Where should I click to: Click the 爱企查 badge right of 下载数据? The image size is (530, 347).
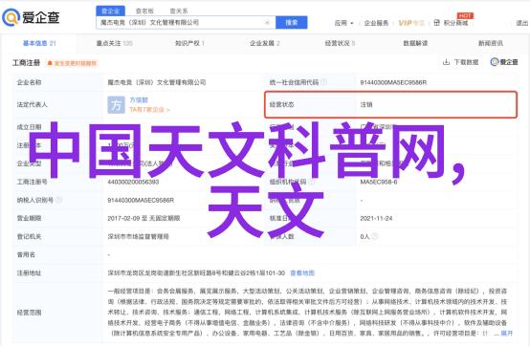pos(504,62)
